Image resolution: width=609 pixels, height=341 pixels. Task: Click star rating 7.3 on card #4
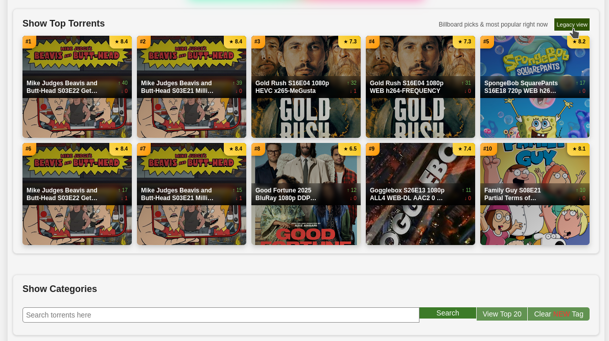[464, 41]
